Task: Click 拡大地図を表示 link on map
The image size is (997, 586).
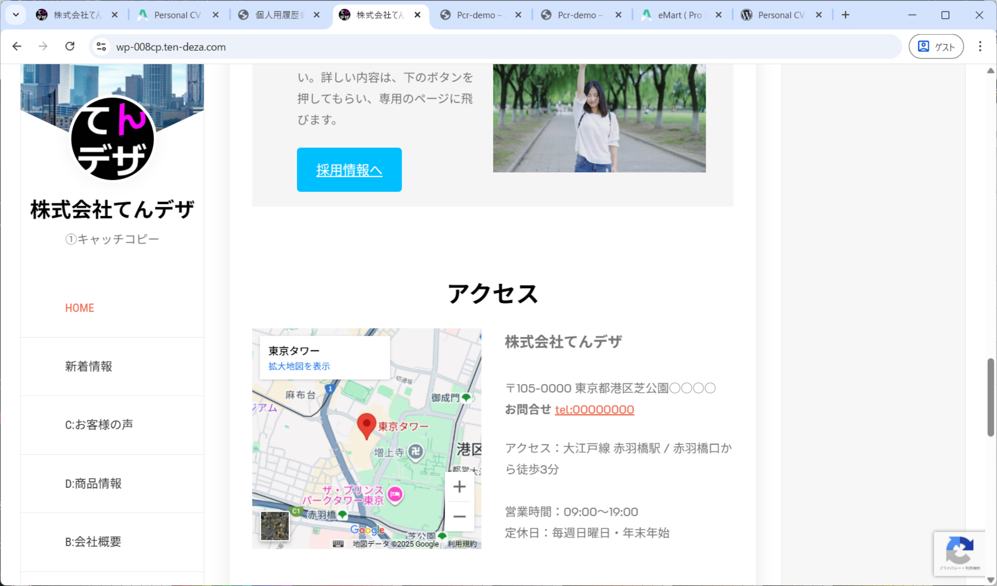Action: [x=299, y=366]
